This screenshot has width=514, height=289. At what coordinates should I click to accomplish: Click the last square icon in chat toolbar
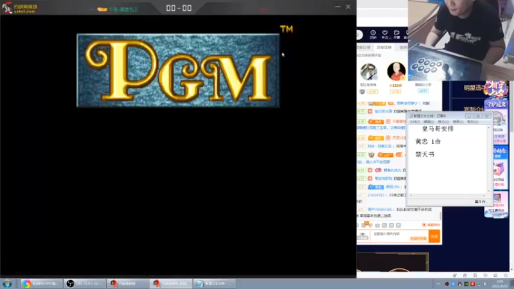coord(398,225)
